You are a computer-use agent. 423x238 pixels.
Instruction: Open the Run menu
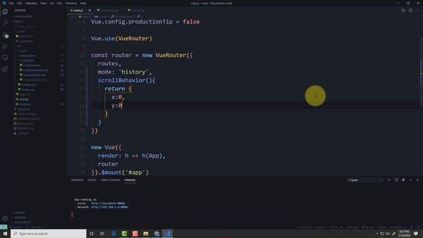coord(59,3)
